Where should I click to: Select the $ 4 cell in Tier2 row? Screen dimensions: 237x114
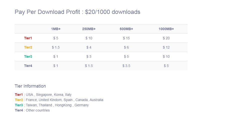(89, 47)
